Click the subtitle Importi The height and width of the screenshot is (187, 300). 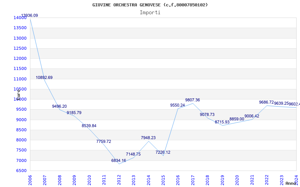pos(150,13)
